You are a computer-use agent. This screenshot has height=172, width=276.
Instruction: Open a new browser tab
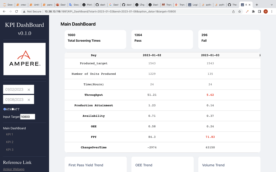(x=257, y=5)
